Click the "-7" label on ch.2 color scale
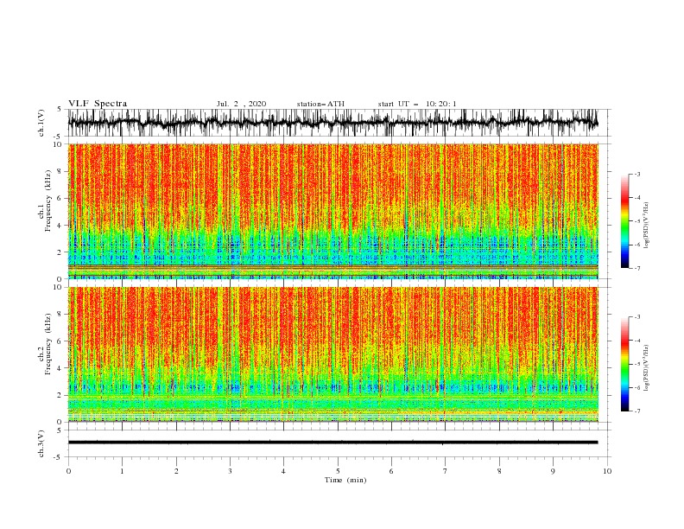Viewport: 684px width, 529px height. [x=636, y=411]
